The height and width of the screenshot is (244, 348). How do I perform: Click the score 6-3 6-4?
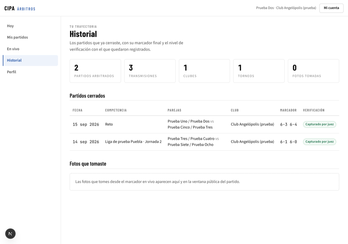pos(289,124)
